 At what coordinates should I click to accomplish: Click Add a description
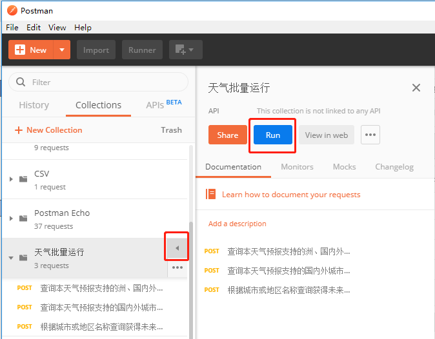pyautogui.click(x=238, y=224)
